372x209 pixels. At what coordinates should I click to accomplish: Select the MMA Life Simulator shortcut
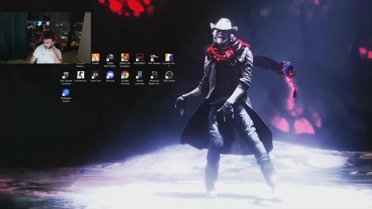(125, 57)
